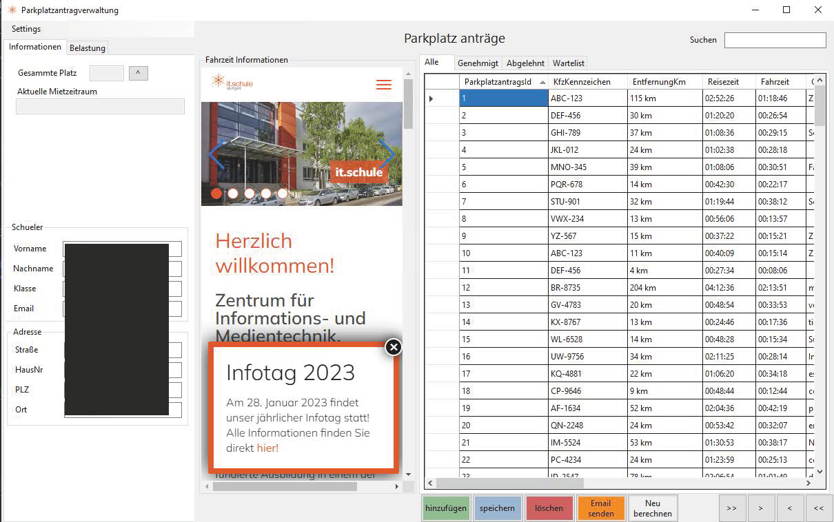Viewport: 834px width, 522px height.
Task: Switch to the Belastung tab
Action: tap(87, 48)
